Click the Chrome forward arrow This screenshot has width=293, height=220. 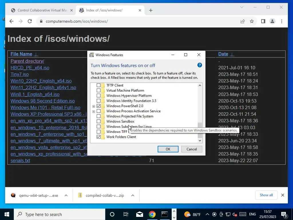[x=21, y=21]
